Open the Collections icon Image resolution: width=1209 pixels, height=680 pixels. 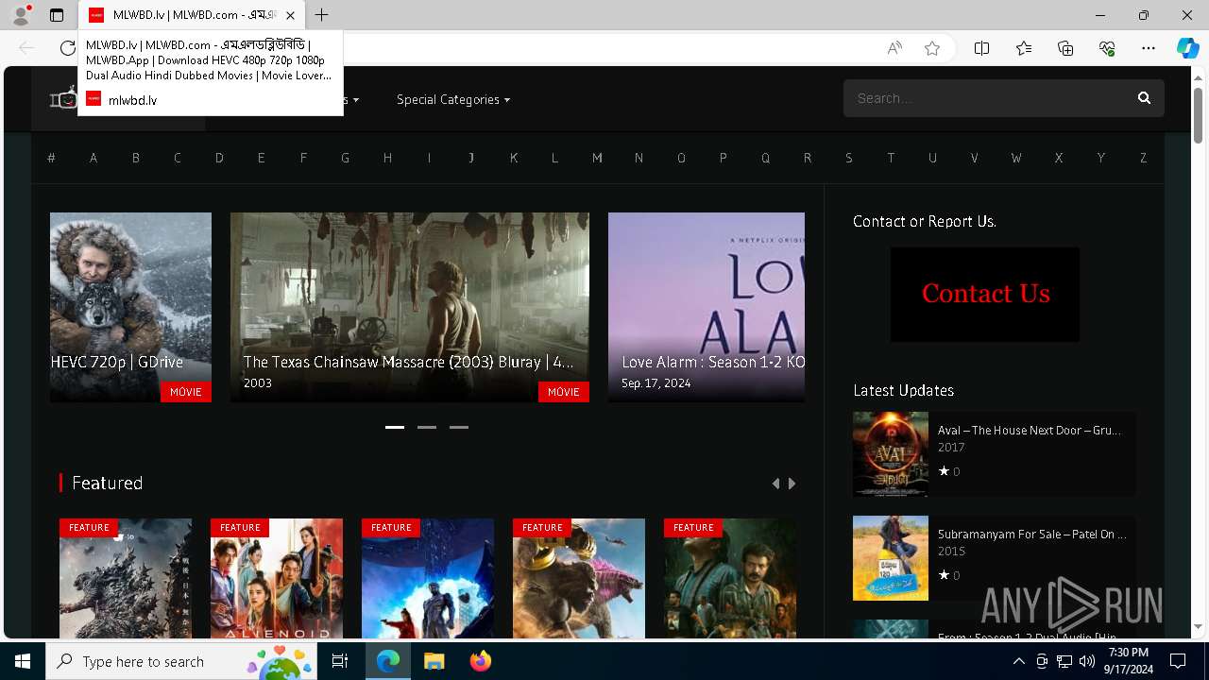[1065, 48]
